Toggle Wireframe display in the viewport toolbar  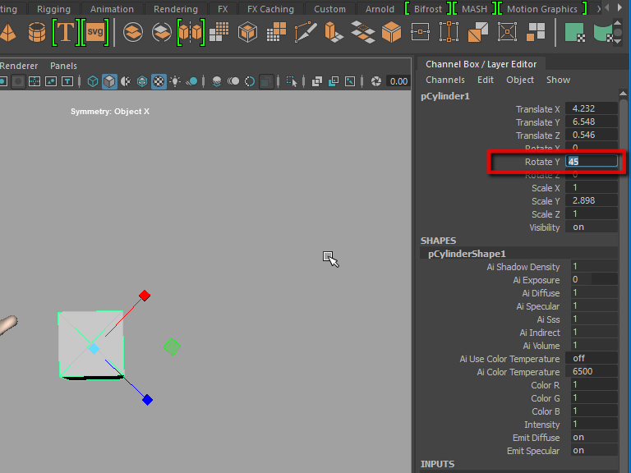pyautogui.click(x=93, y=81)
